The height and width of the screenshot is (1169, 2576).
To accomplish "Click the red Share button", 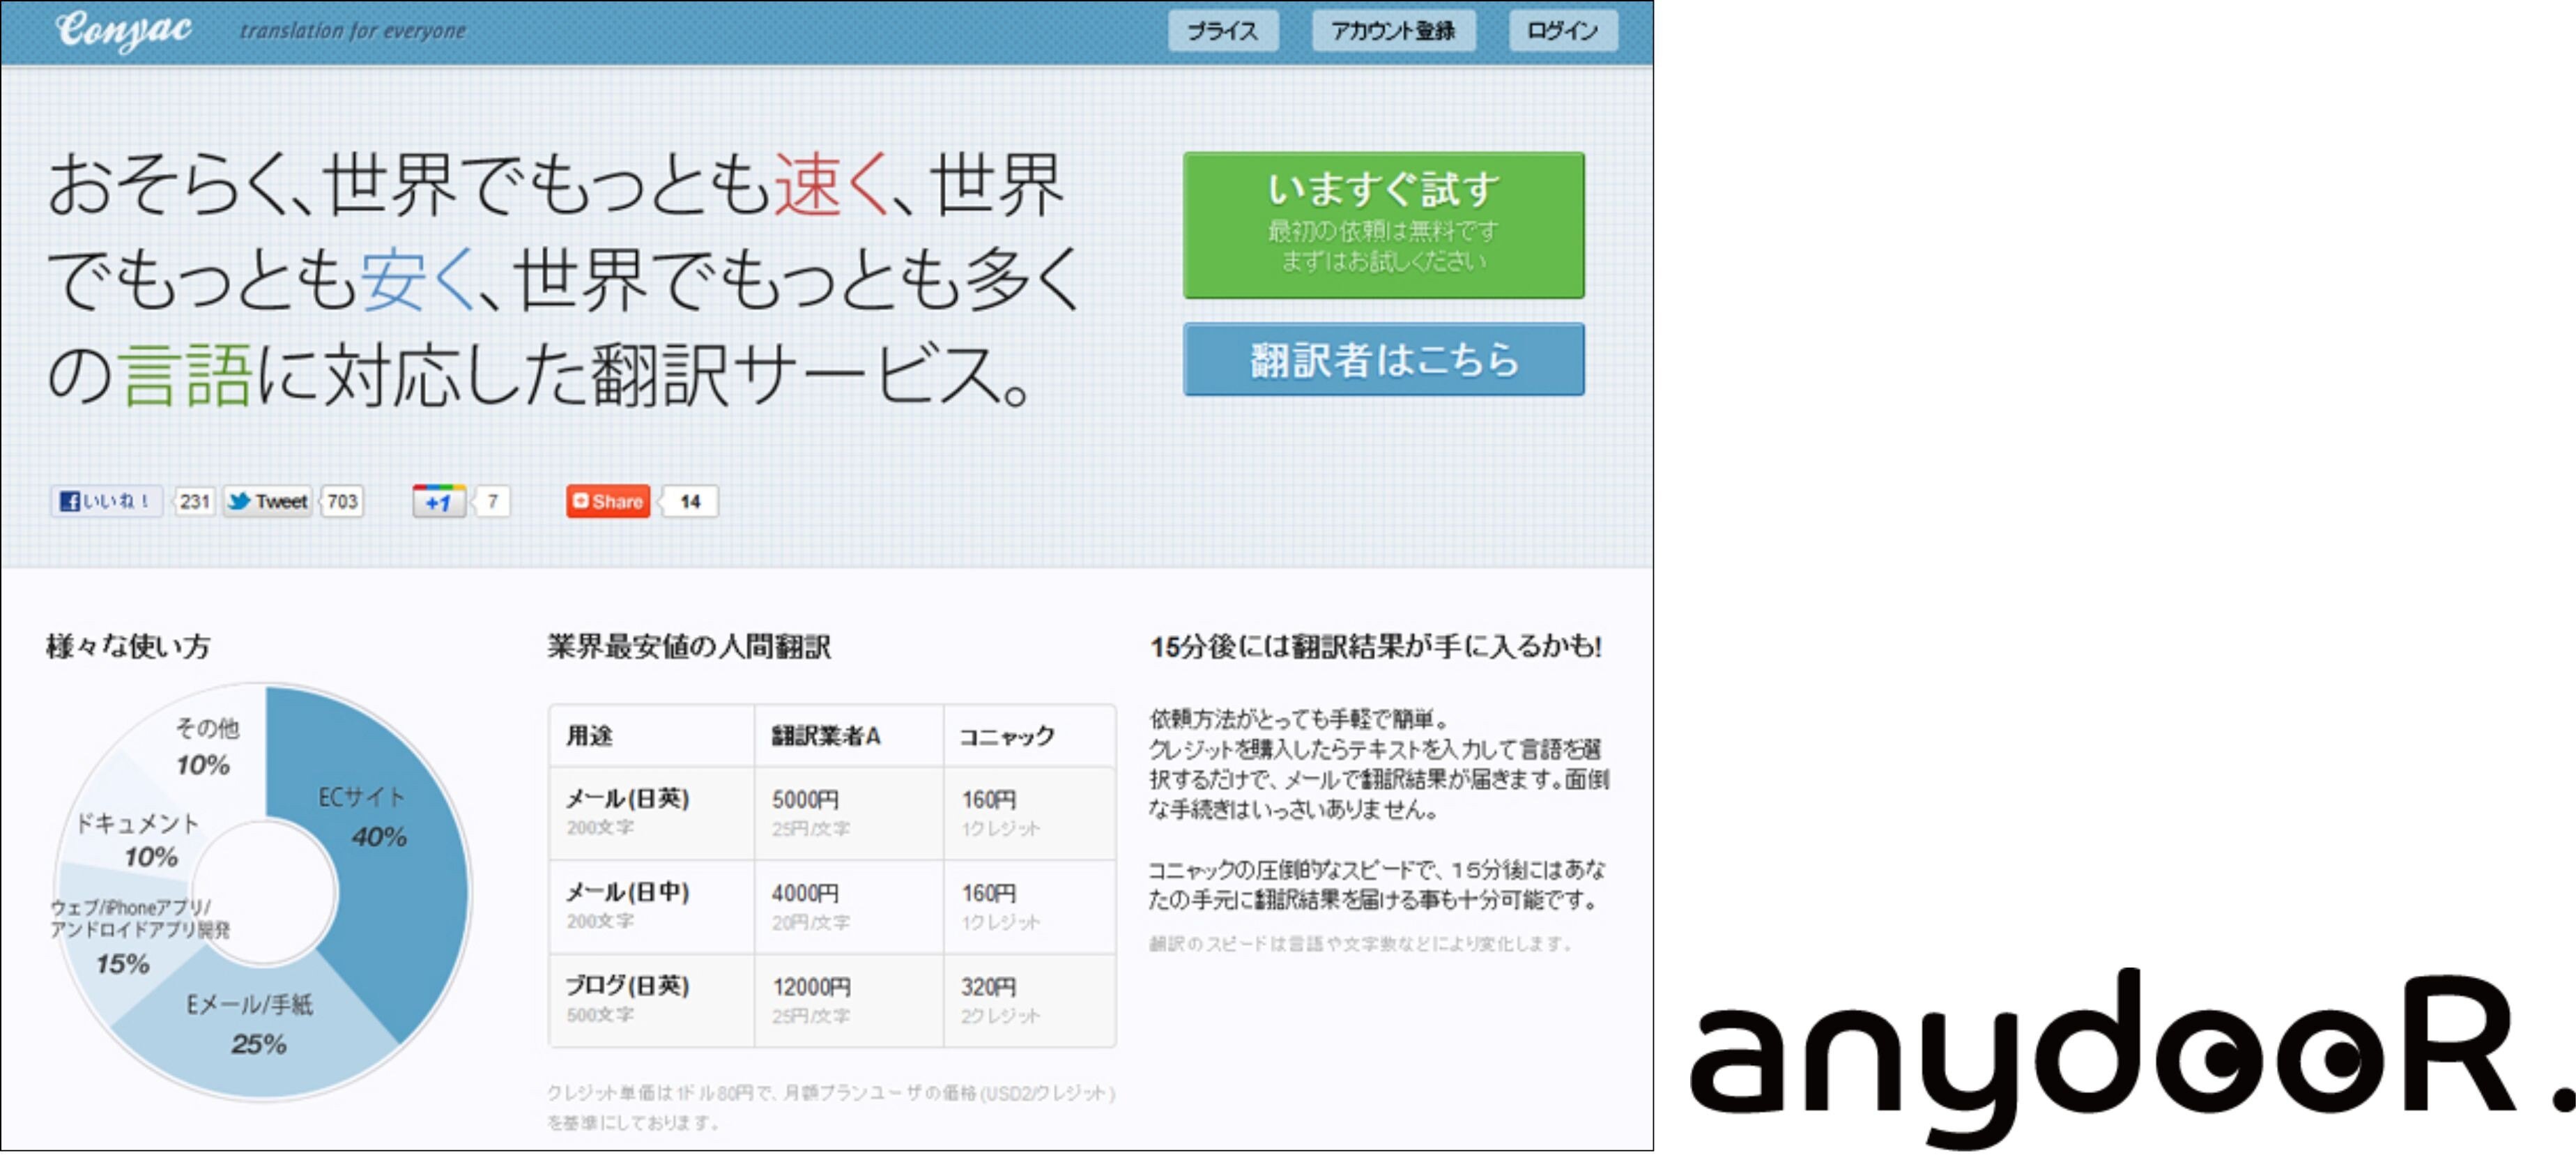I will pos(608,501).
